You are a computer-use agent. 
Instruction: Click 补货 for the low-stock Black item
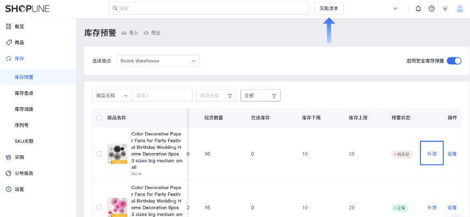(432, 154)
